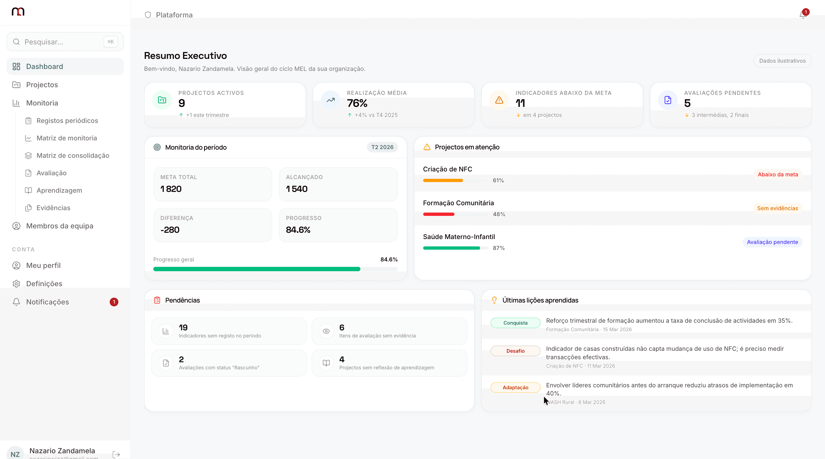Click the warning icon in Indicadores Abaixo da Meta
Viewport: 825px width, 459px height.
click(499, 100)
